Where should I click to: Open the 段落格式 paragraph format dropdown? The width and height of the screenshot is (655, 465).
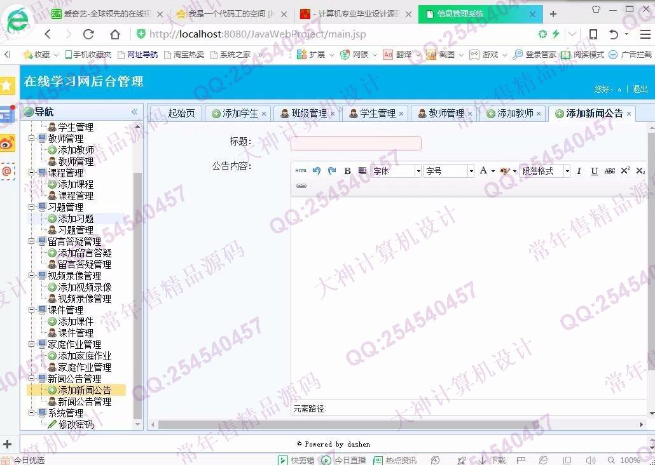pos(545,171)
